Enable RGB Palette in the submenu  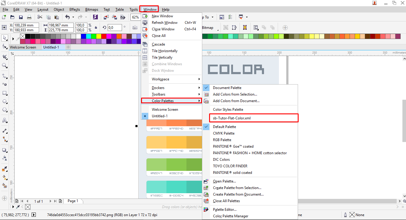[222, 140]
